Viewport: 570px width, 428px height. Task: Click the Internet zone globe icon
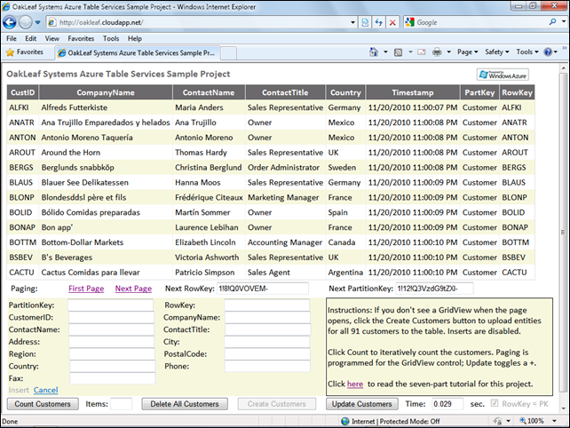[345, 422]
